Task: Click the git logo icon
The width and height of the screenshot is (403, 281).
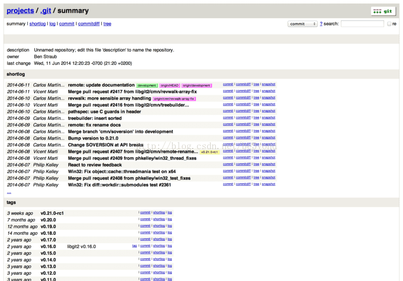Action: [x=383, y=11]
